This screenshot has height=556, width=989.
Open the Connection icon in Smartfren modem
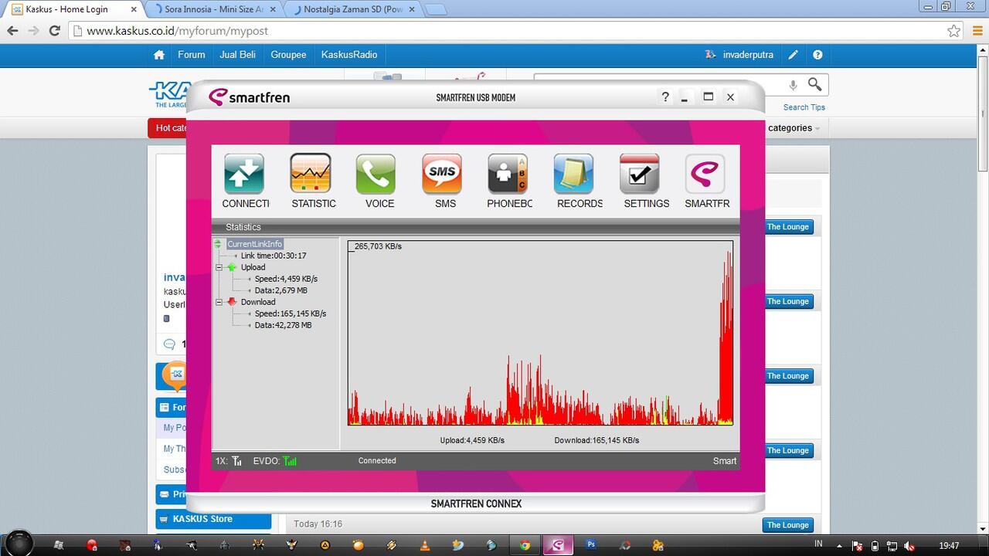pyautogui.click(x=244, y=174)
